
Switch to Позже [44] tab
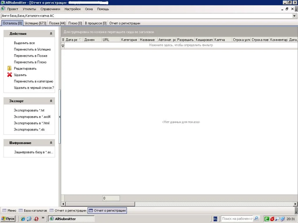[57, 23]
